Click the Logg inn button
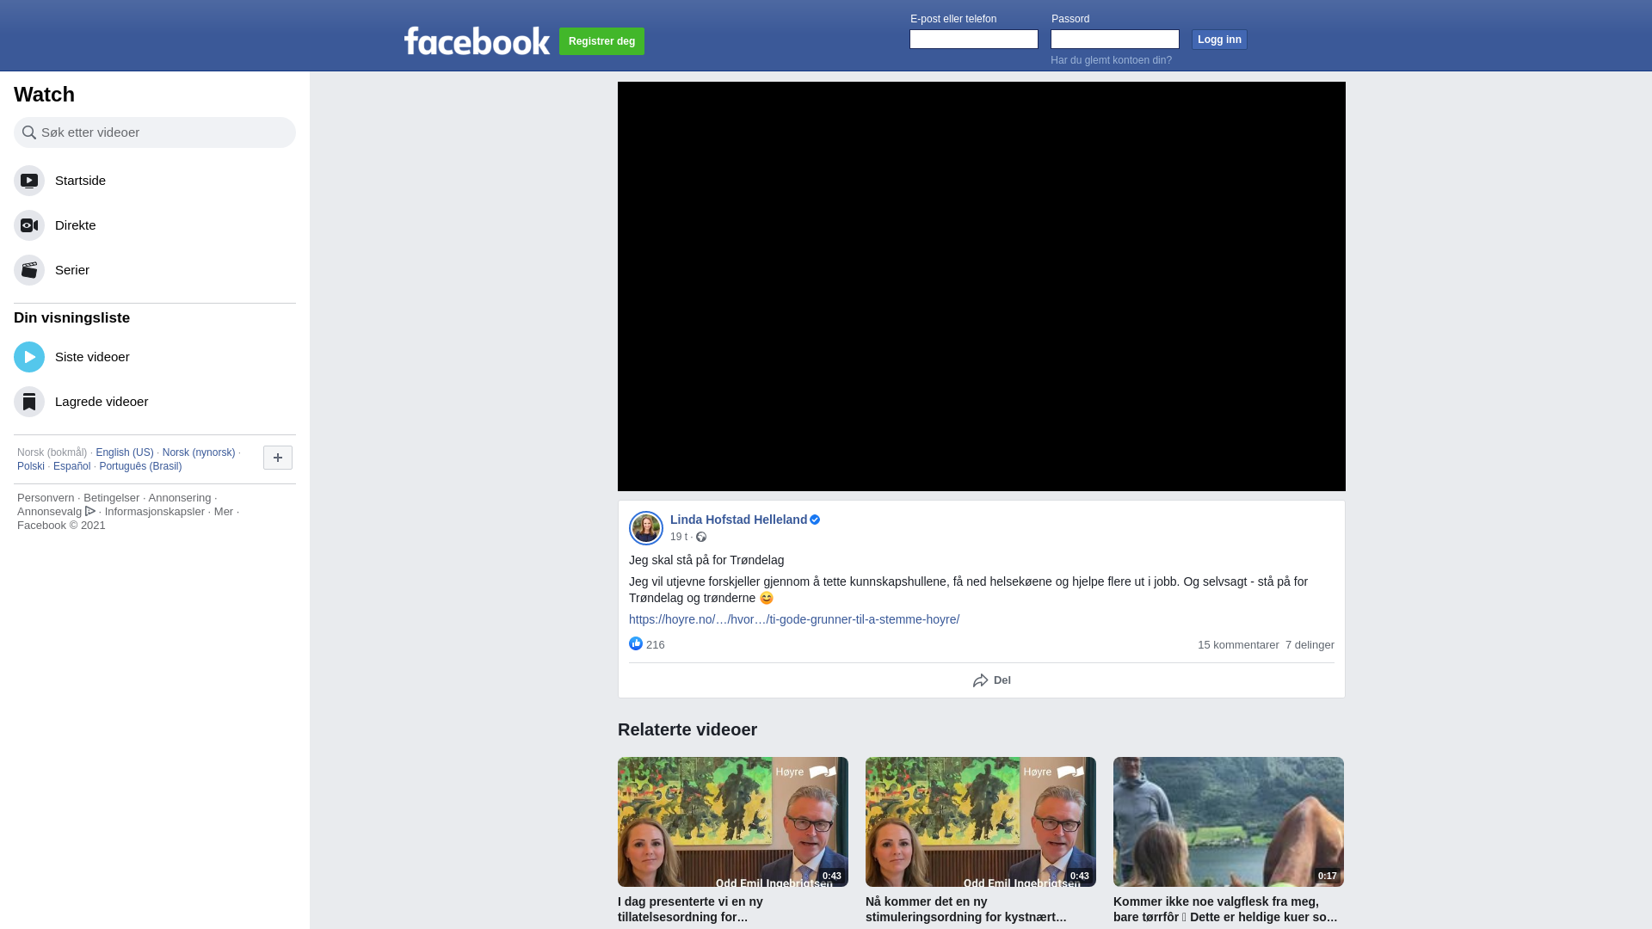This screenshot has width=1652, height=929. point(1219,40)
